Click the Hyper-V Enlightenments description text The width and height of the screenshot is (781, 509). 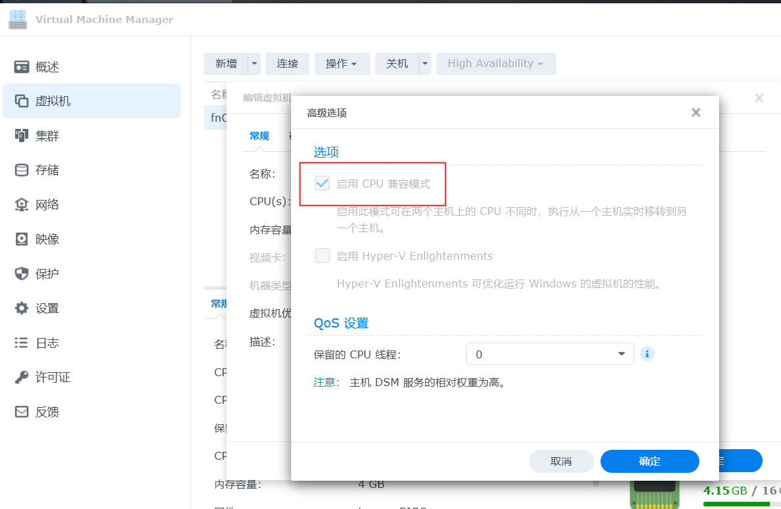point(498,283)
